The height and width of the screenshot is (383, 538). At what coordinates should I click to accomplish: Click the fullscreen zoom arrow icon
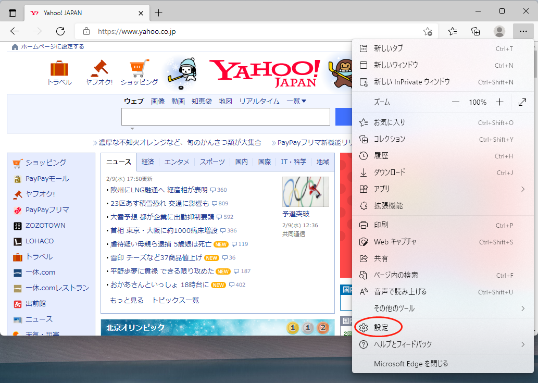[x=522, y=102]
